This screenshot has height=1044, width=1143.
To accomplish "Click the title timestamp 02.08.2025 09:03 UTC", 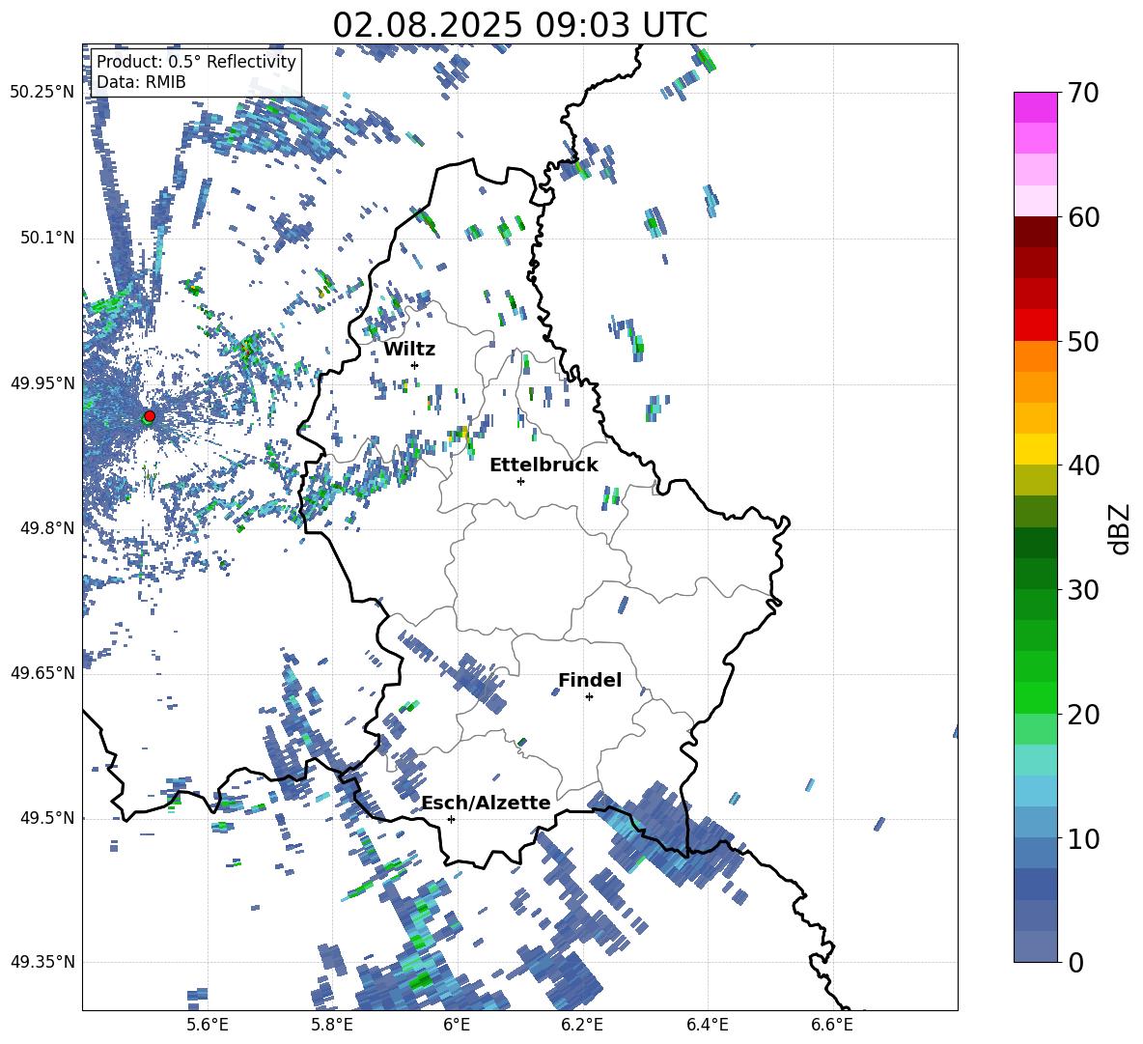I will (x=519, y=25).
